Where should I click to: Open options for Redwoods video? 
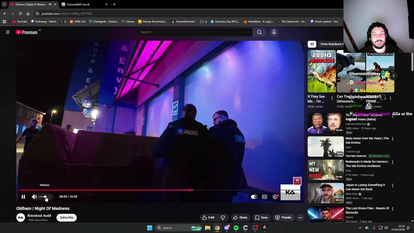[x=393, y=162]
